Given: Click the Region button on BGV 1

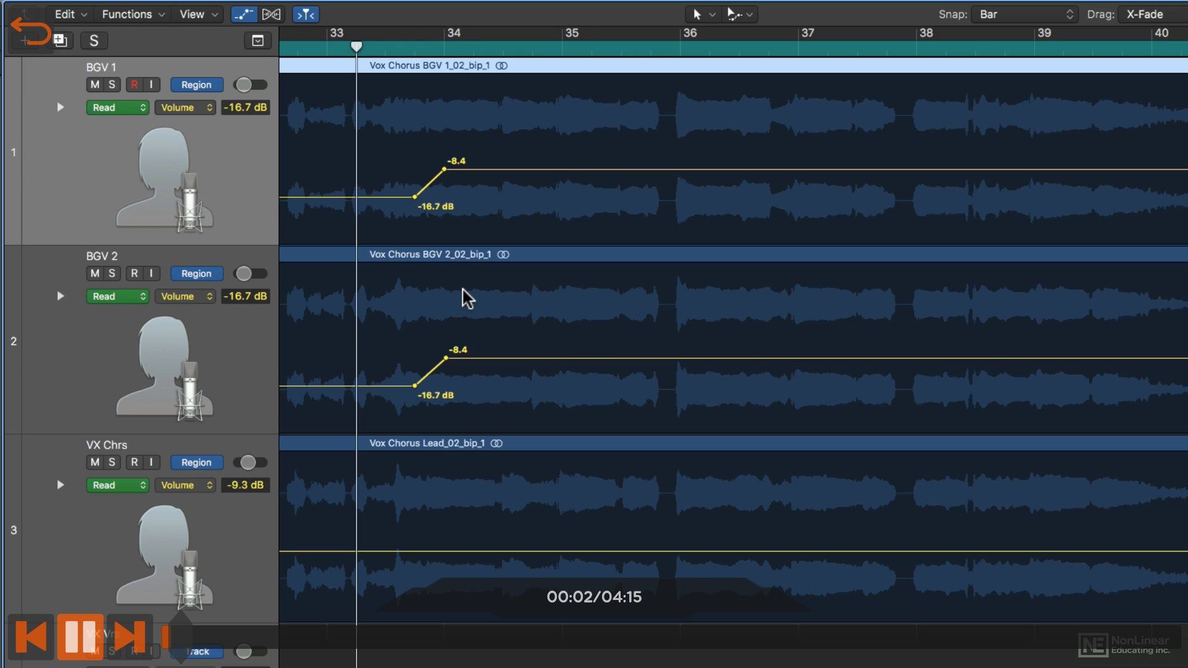Looking at the screenshot, I should point(196,84).
